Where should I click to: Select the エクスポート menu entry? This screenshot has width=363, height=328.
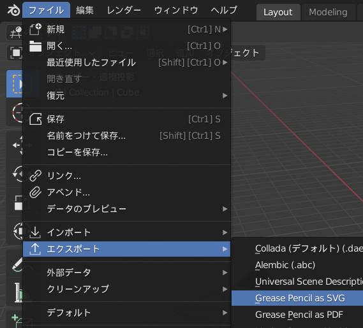point(126,249)
